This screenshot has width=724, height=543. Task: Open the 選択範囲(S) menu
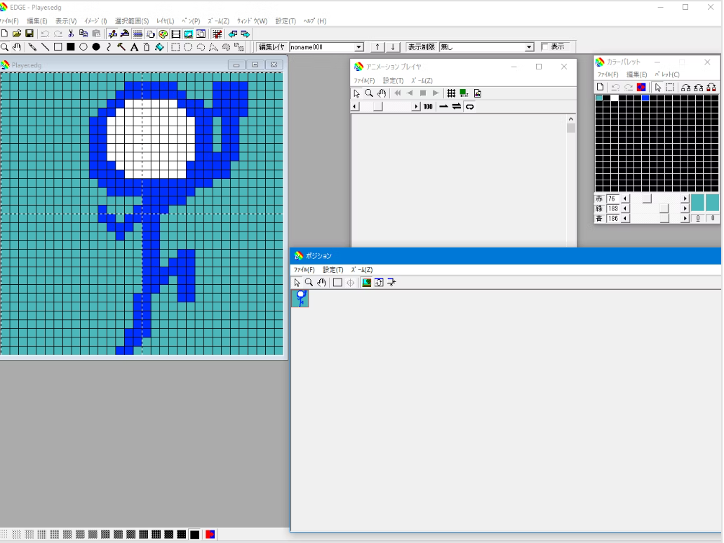(x=132, y=21)
